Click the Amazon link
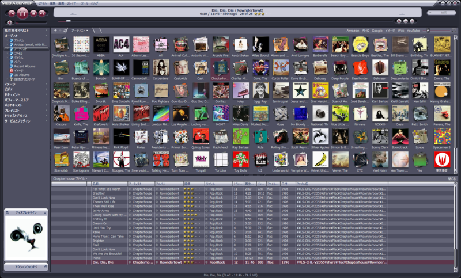The height and width of the screenshot is (278, 461). (x=353, y=31)
